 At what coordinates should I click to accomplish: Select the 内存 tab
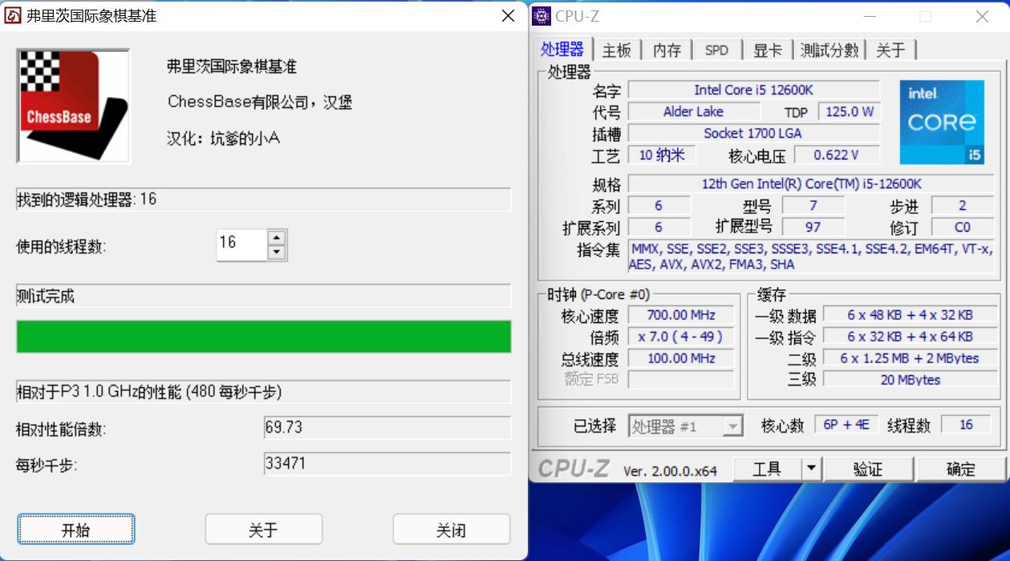[667, 50]
